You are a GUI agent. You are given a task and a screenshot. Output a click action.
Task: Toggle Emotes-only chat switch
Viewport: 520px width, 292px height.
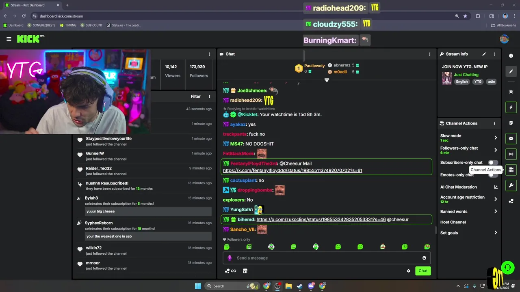pos(493,175)
